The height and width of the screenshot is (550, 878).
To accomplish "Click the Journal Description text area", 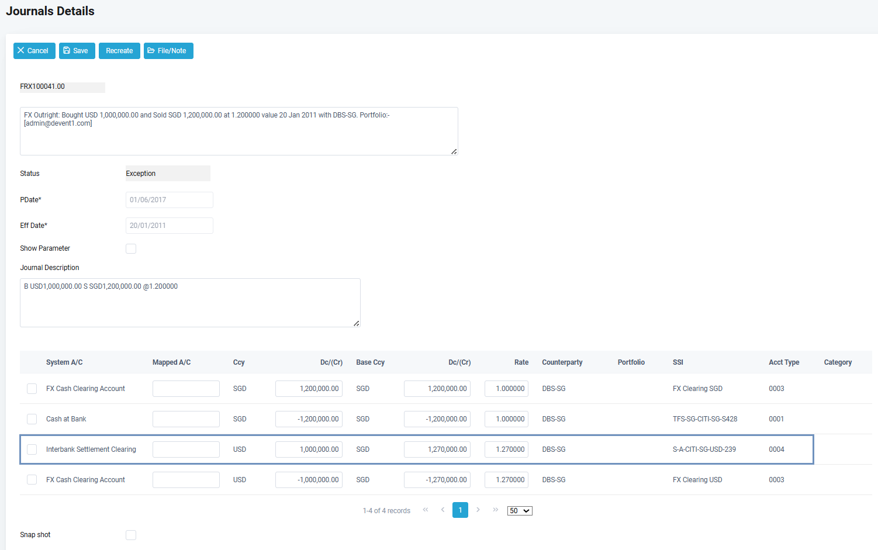I will [190, 303].
